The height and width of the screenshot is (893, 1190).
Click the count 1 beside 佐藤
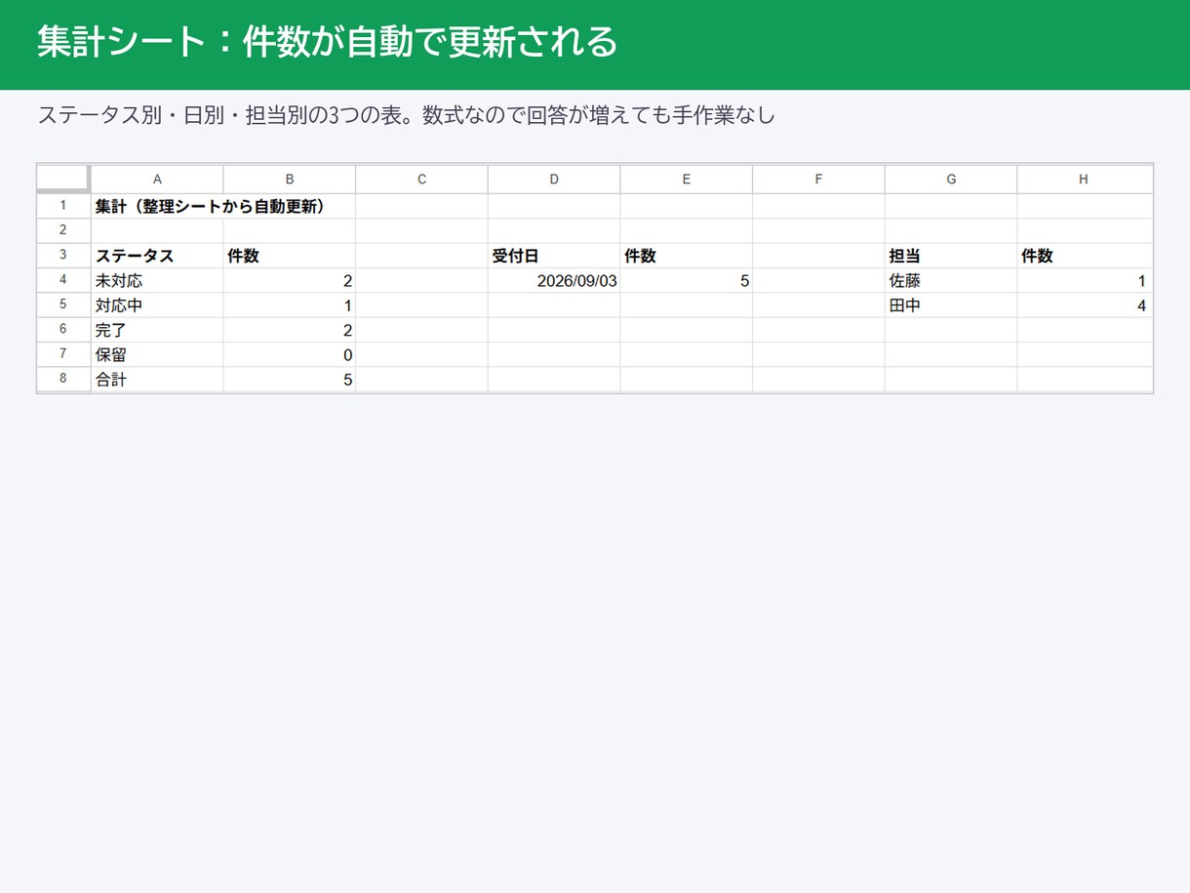tap(1085, 280)
